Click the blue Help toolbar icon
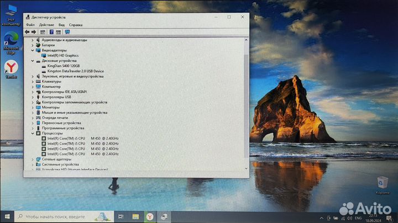This screenshot has height=223, width=398. click(51, 32)
